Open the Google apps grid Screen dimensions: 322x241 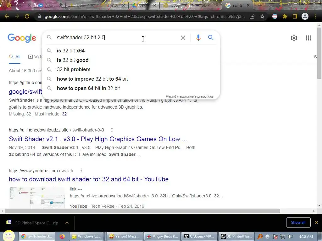click(308, 38)
